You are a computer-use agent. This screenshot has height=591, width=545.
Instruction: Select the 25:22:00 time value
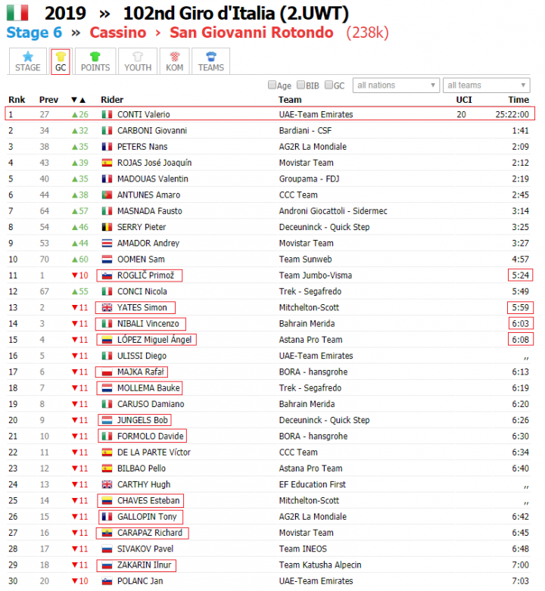pos(512,114)
